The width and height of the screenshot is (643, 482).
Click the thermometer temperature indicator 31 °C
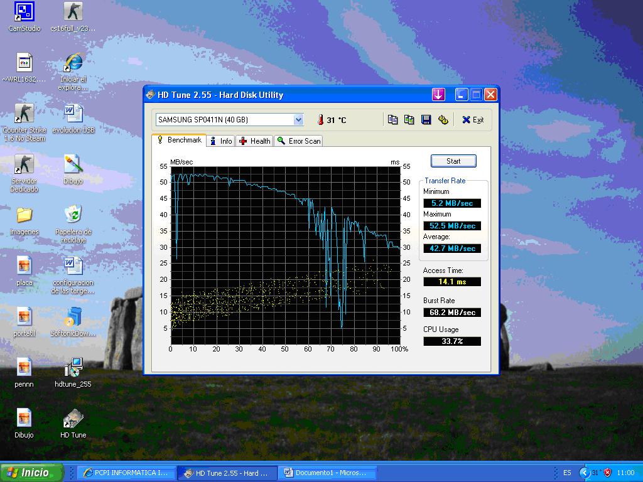point(332,120)
